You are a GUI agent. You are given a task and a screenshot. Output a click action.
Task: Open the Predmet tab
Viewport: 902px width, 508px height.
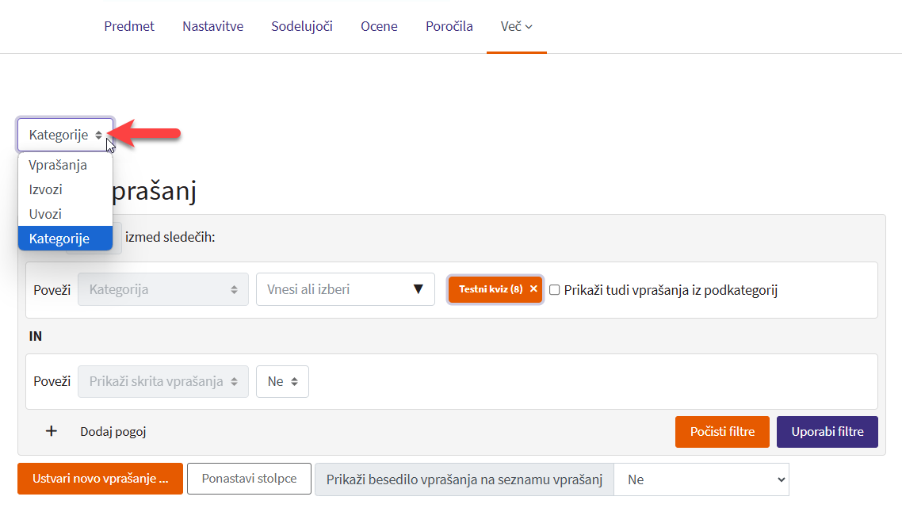coord(129,26)
